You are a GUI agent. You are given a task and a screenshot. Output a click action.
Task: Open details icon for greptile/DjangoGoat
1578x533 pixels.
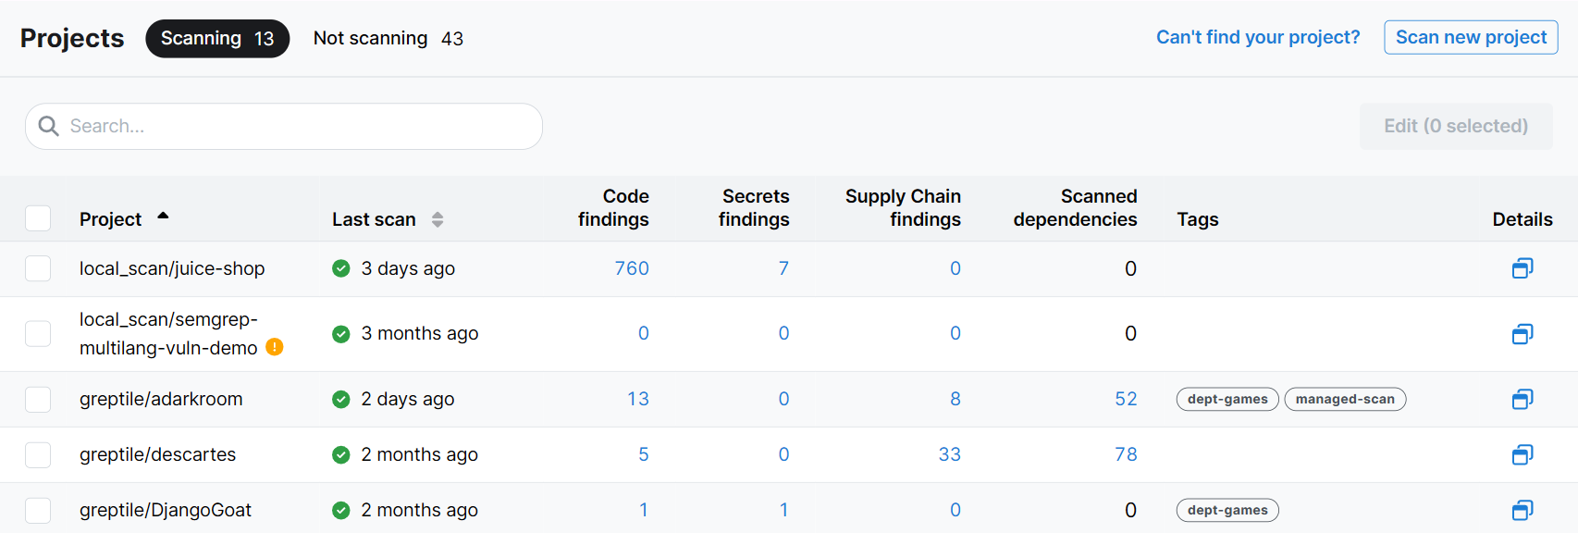point(1522,510)
